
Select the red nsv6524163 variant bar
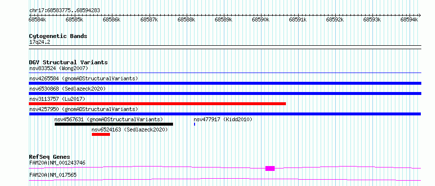[x=101, y=134]
